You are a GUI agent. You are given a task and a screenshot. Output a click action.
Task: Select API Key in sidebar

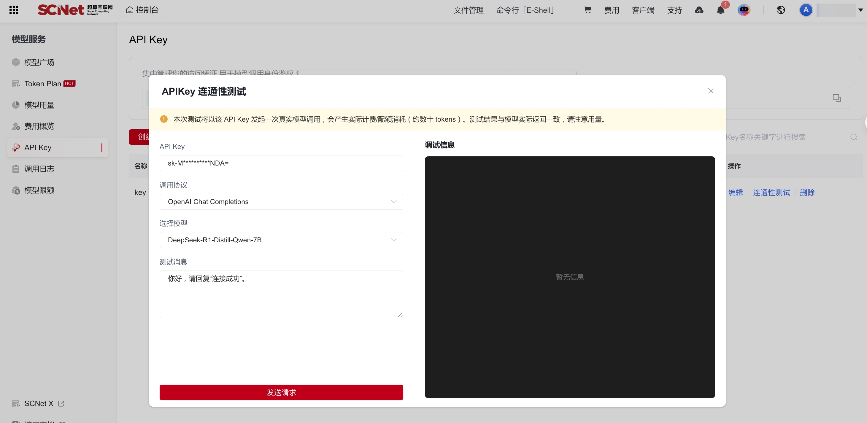click(57, 147)
